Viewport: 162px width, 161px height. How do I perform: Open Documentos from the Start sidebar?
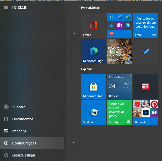(32, 119)
